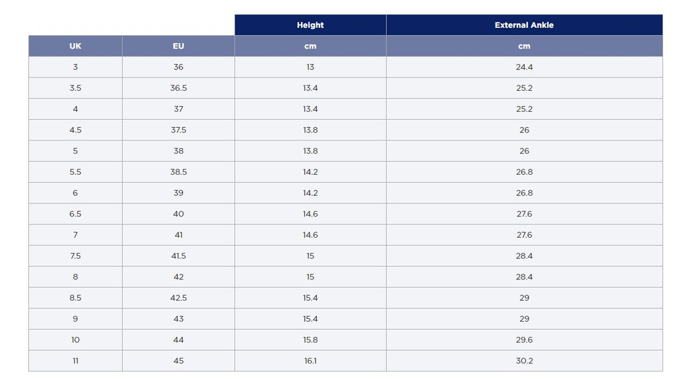Select EU size 42.5 cell
Image resolution: width=679 pixels, height=380 pixels.
tap(178, 298)
